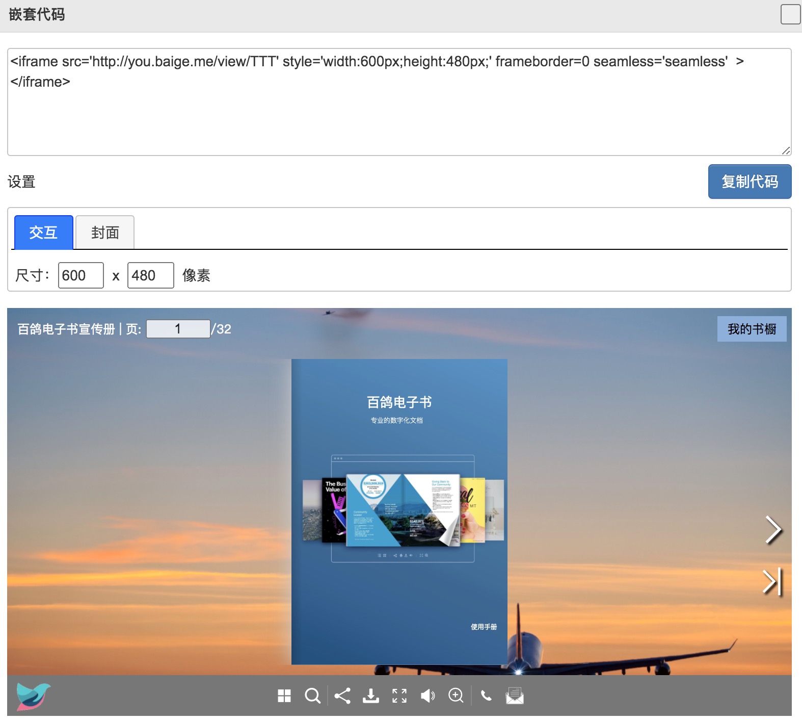Open 我的书橱 bookshelf button
Screen dimensions: 802x721
(x=752, y=329)
